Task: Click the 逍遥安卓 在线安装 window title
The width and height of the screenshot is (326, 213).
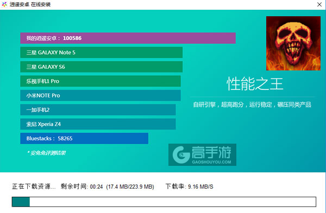Action: pyautogui.click(x=30, y=4)
